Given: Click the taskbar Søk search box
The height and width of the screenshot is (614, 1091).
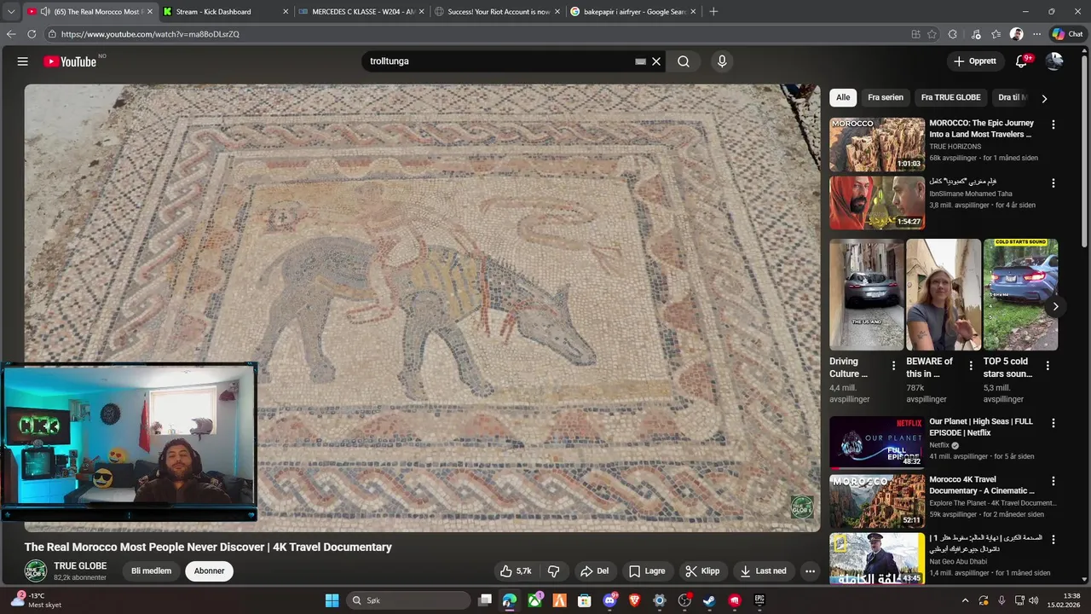Looking at the screenshot, I should coord(409,600).
